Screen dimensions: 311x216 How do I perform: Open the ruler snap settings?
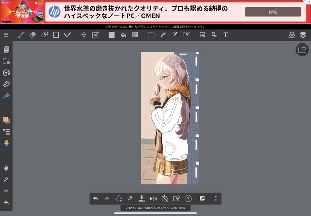[x=6, y=84]
